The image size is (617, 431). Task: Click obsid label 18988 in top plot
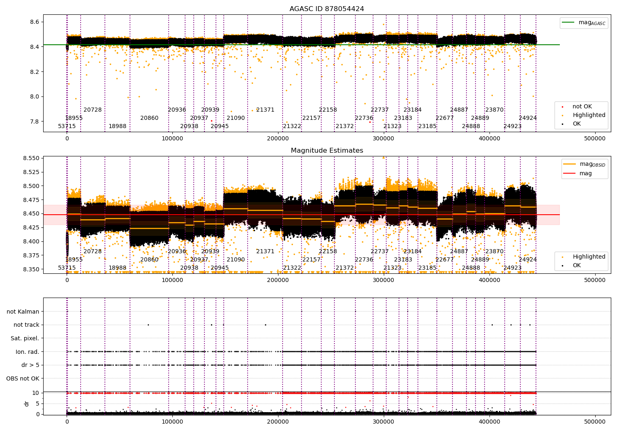pos(118,126)
